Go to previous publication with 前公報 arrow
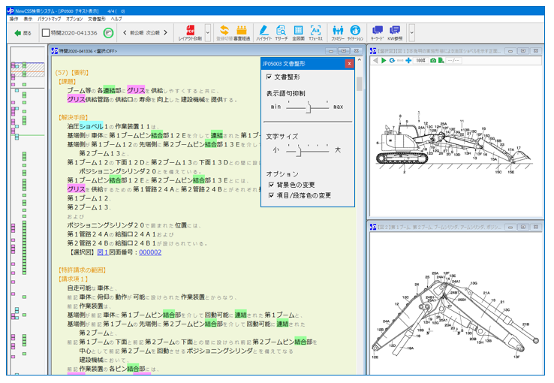 point(125,33)
